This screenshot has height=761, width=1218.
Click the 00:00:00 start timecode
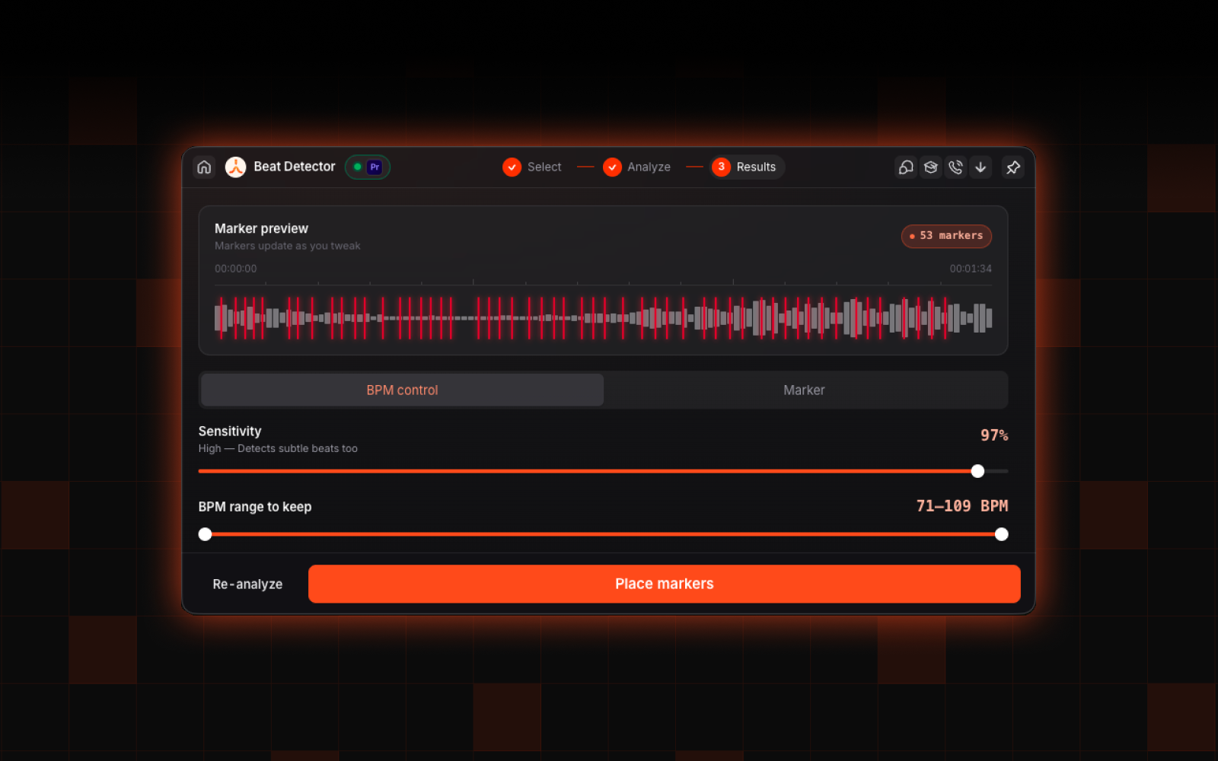236,269
